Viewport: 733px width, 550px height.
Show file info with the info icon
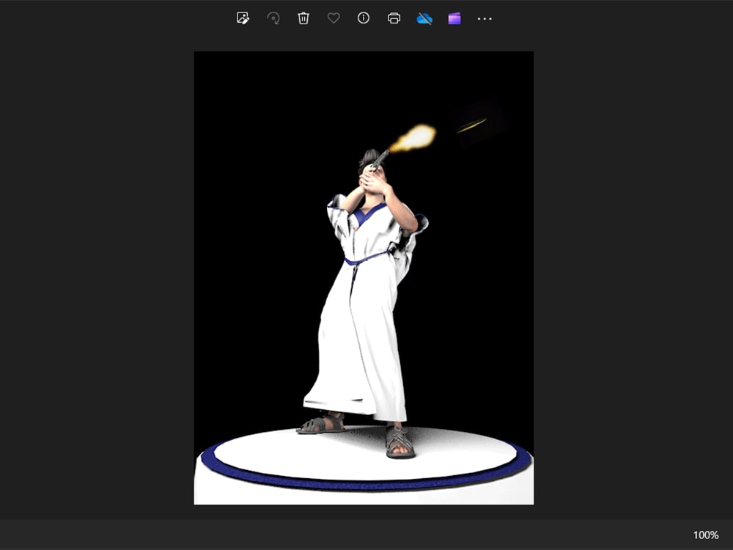(x=364, y=18)
